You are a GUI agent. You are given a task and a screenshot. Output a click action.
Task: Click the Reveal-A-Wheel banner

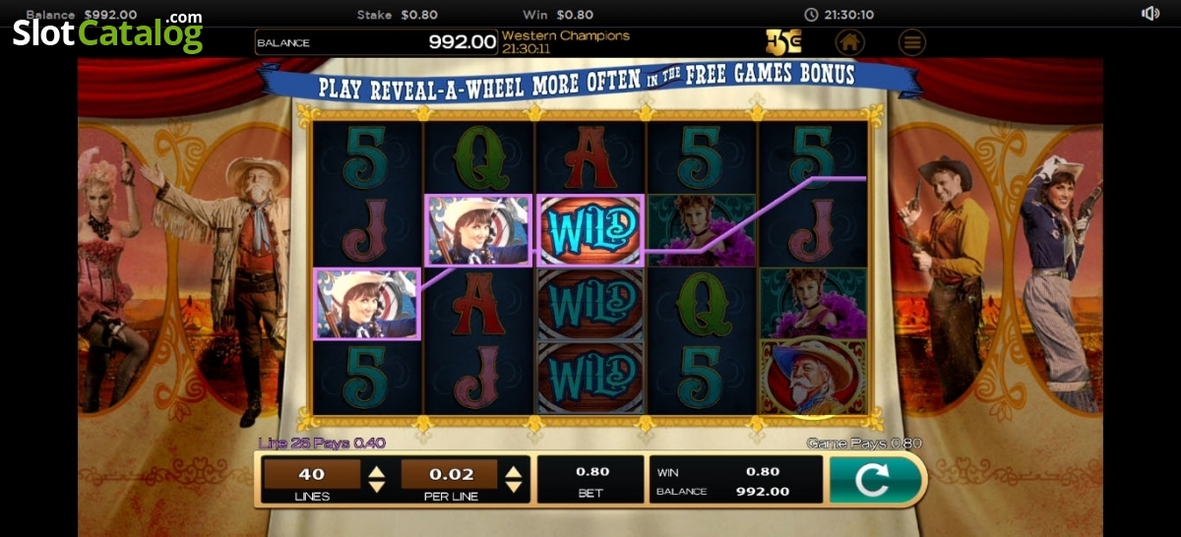click(x=587, y=81)
